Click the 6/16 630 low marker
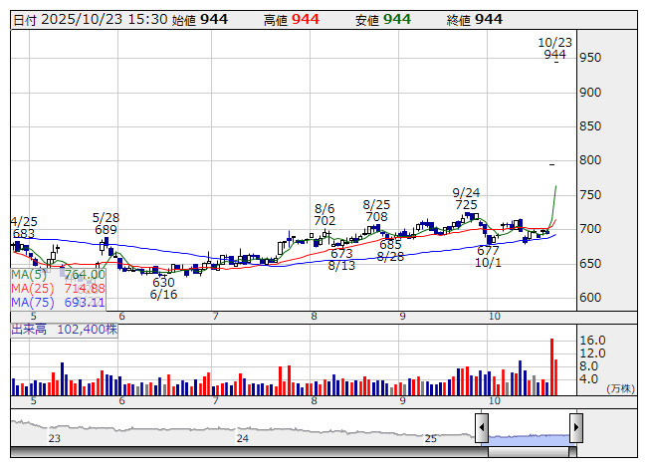650x468 pixels. (164, 289)
